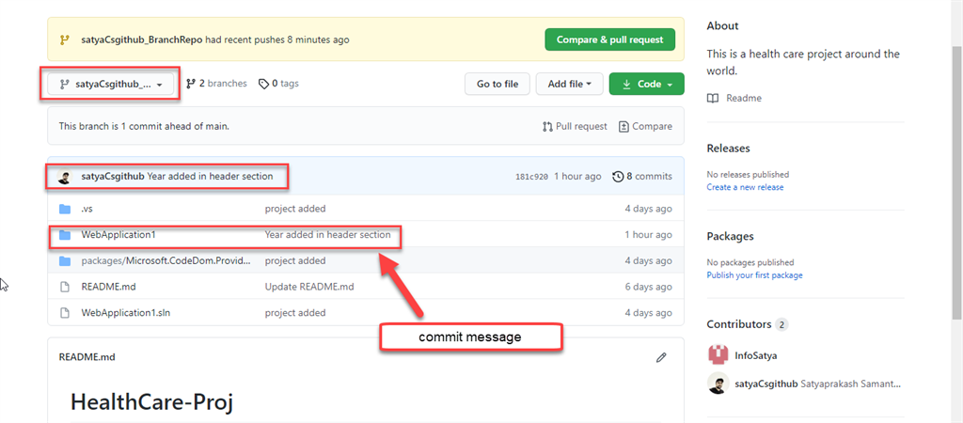Click the WebApplication1 folder icon
This screenshot has height=423, width=963.
(65, 234)
